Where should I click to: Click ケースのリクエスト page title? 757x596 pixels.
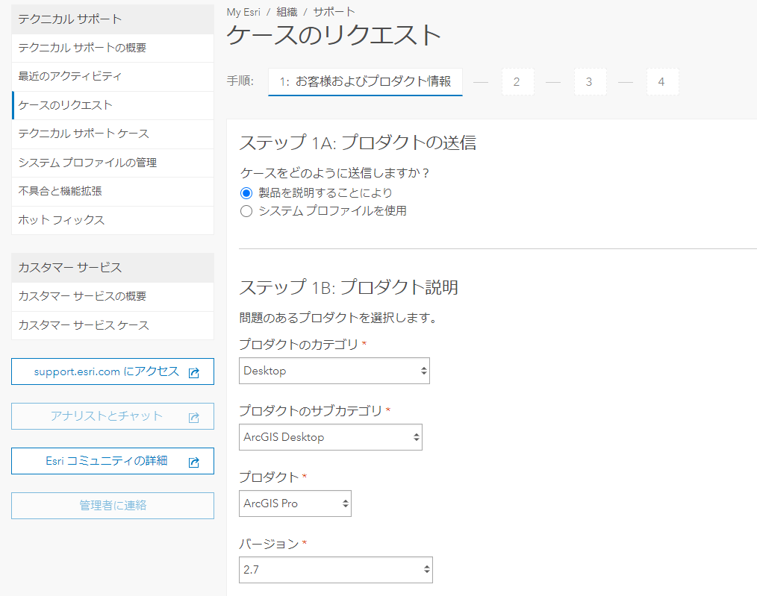(x=334, y=35)
